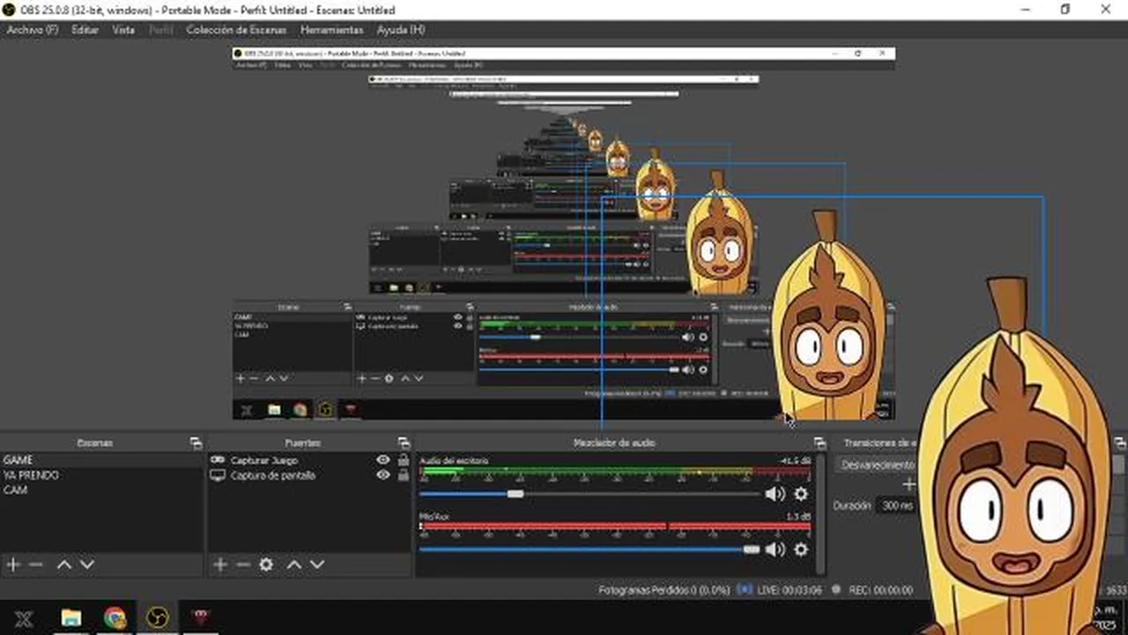Select the CAM scene

click(x=101, y=490)
